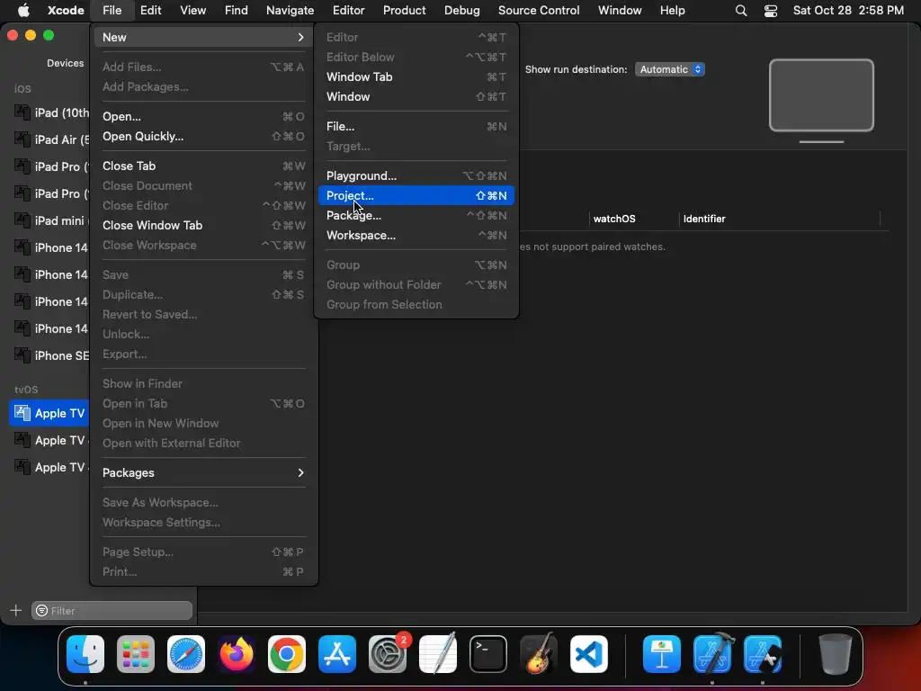Image resolution: width=921 pixels, height=691 pixels.
Task: Open Show run destination Automatic dropdown
Action: click(x=669, y=69)
